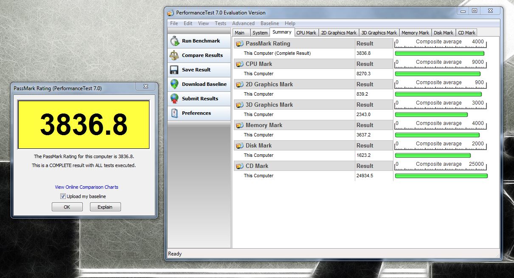Click the Compare Results scales icon

coord(174,55)
